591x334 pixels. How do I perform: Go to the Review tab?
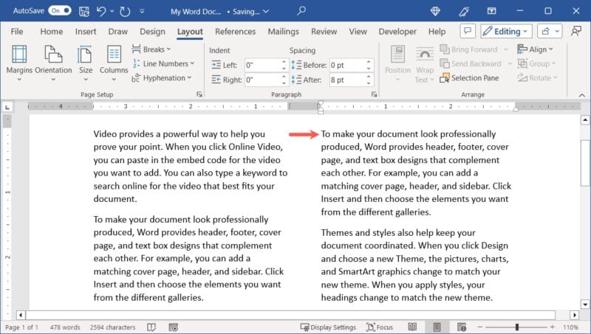324,32
